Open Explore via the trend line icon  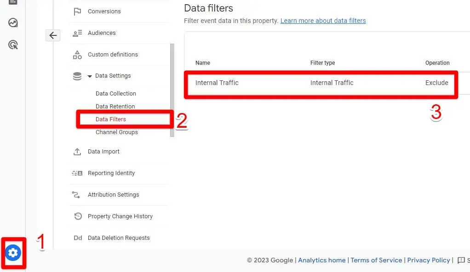[12, 22]
